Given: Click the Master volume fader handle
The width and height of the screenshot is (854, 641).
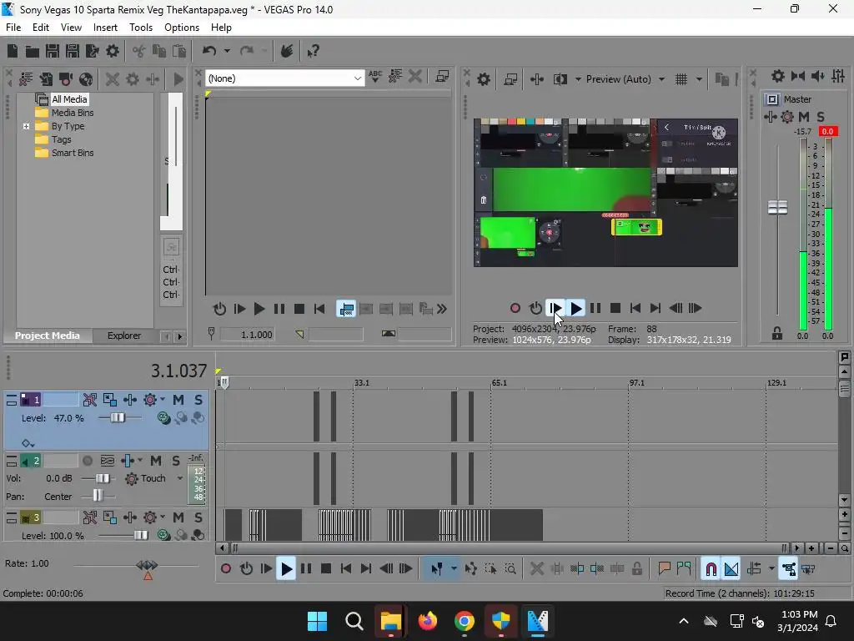Looking at the screenshot, I should (x=778, y=208).
